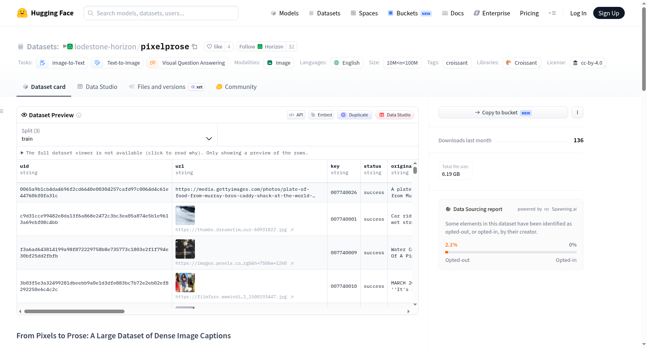Open the Datasets menu item
Image resolution: width=647 pixels, height=348 pixels.
[x=325, y=13]
